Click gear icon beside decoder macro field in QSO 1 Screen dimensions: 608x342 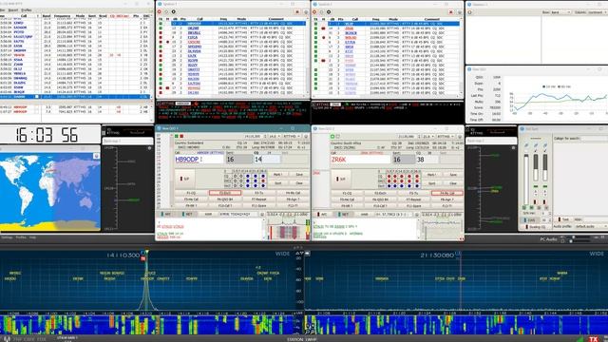[262, 214]
